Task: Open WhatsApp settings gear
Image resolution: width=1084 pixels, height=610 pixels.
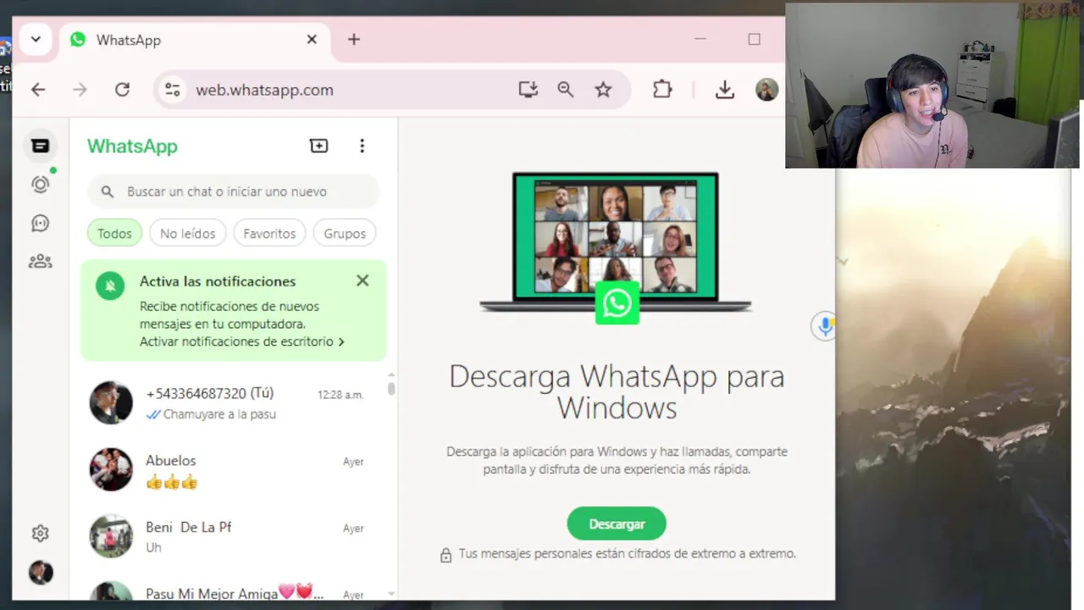Action: click(x=40, y=533)
